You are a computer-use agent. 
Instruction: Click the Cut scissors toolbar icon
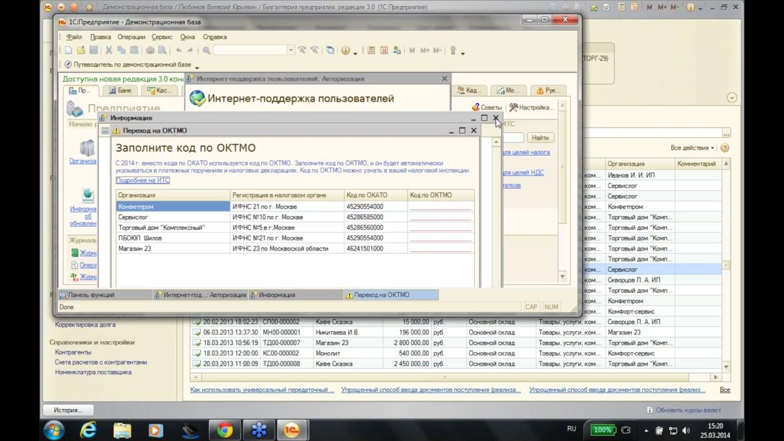coord(108,50)
